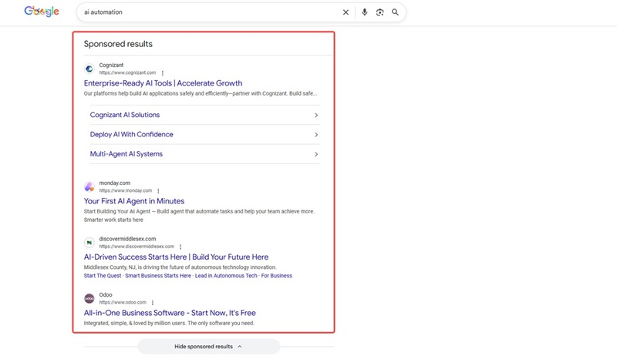Click the monday.com favicon
This screenshot has height=356, width=617.
pos(89,186)
